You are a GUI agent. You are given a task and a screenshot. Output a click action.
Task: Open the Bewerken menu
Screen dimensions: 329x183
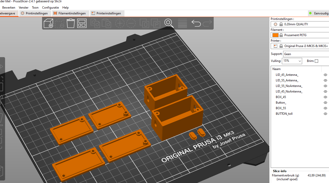[9, 8]
